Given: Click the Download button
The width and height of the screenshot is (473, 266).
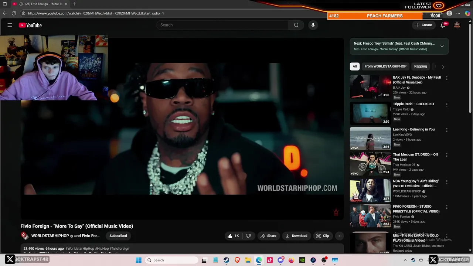Looking at the screenshot, I should pyautogui.click(x=296, y=236).
